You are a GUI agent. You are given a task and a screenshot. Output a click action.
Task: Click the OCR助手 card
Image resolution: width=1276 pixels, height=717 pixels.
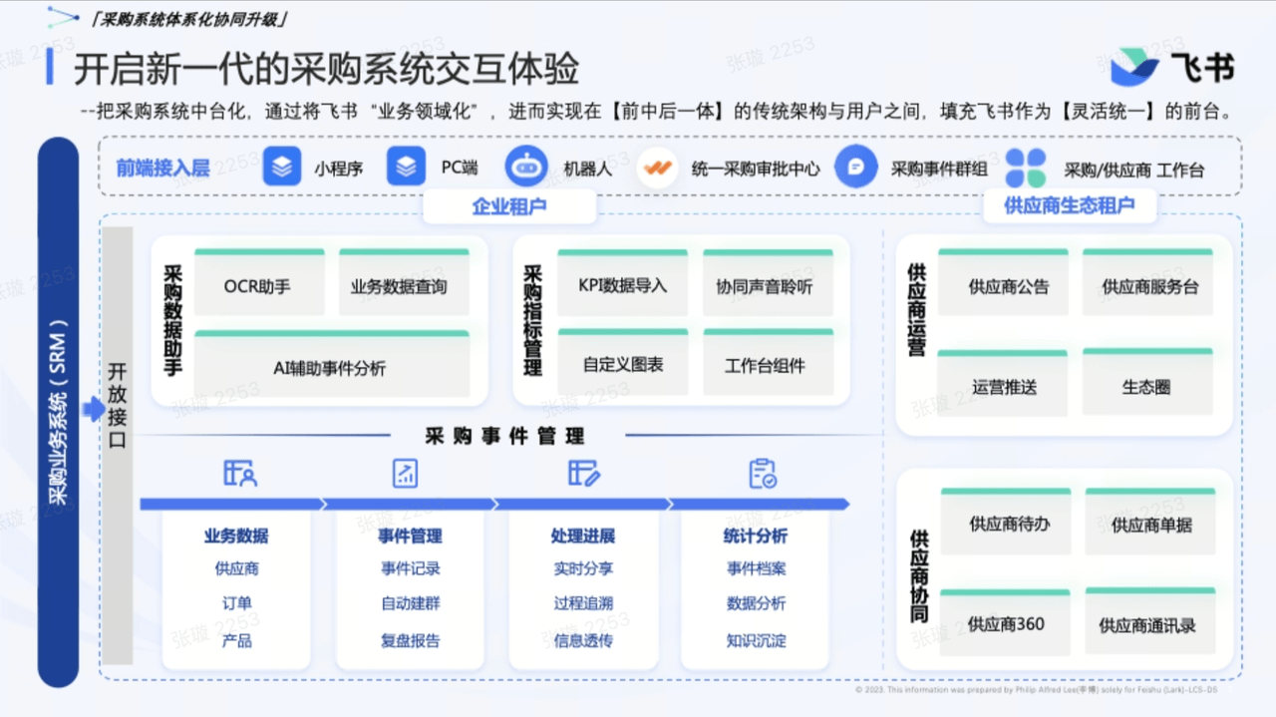[x=258, y=286]
